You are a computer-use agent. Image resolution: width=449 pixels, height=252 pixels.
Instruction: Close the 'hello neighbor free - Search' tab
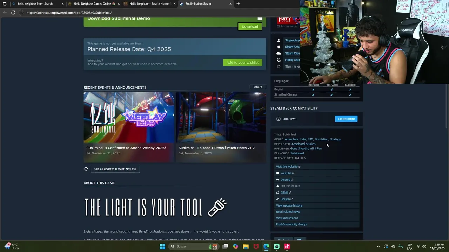[x=63, y=4]
